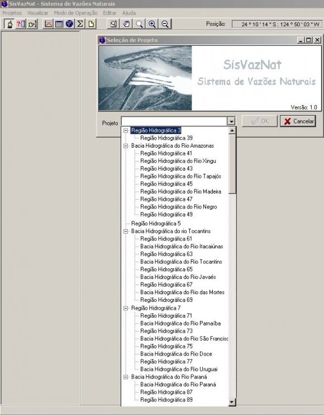Viewport: 324px width, 416px height.
Task: Click the zoom out magnifier icon
Action: pos(165,24)
